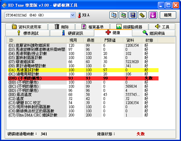
Task: Click the 狀態 column header
Action: pos(150,40)
